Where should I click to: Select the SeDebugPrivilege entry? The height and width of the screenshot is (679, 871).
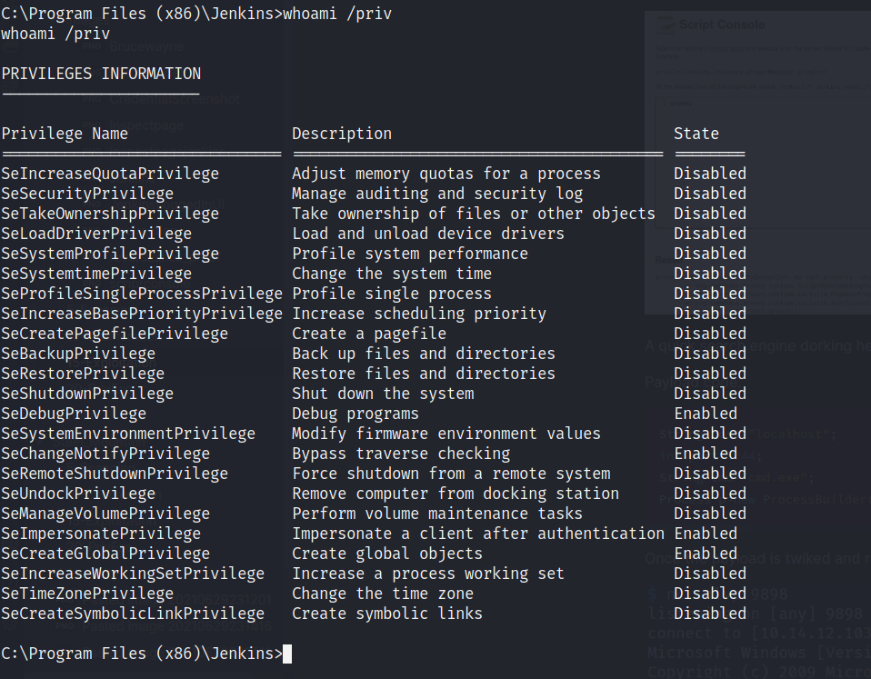tap(74, 414)
